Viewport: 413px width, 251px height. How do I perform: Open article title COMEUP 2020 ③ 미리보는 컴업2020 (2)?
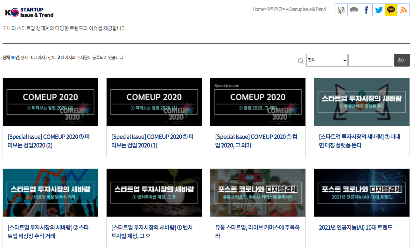pyautogui.click(x=49, y=141)
